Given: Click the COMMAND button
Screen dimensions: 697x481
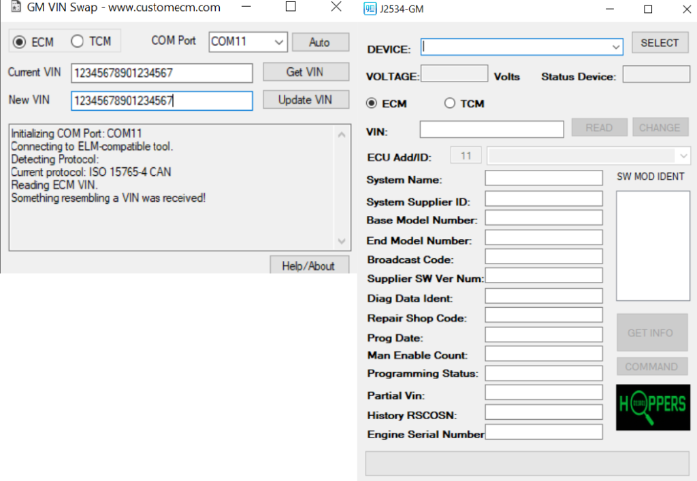Looking at the screenshot, I should tap(651, 366).
